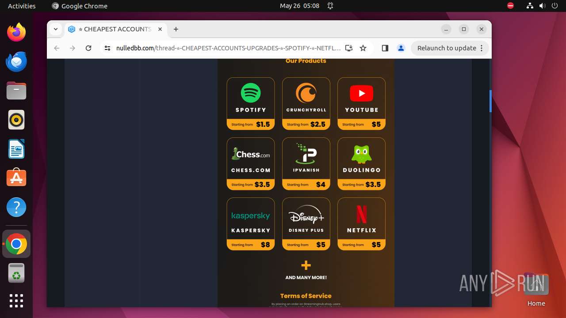Click the IPVanish product logo
566x318 pixels.
306,153
